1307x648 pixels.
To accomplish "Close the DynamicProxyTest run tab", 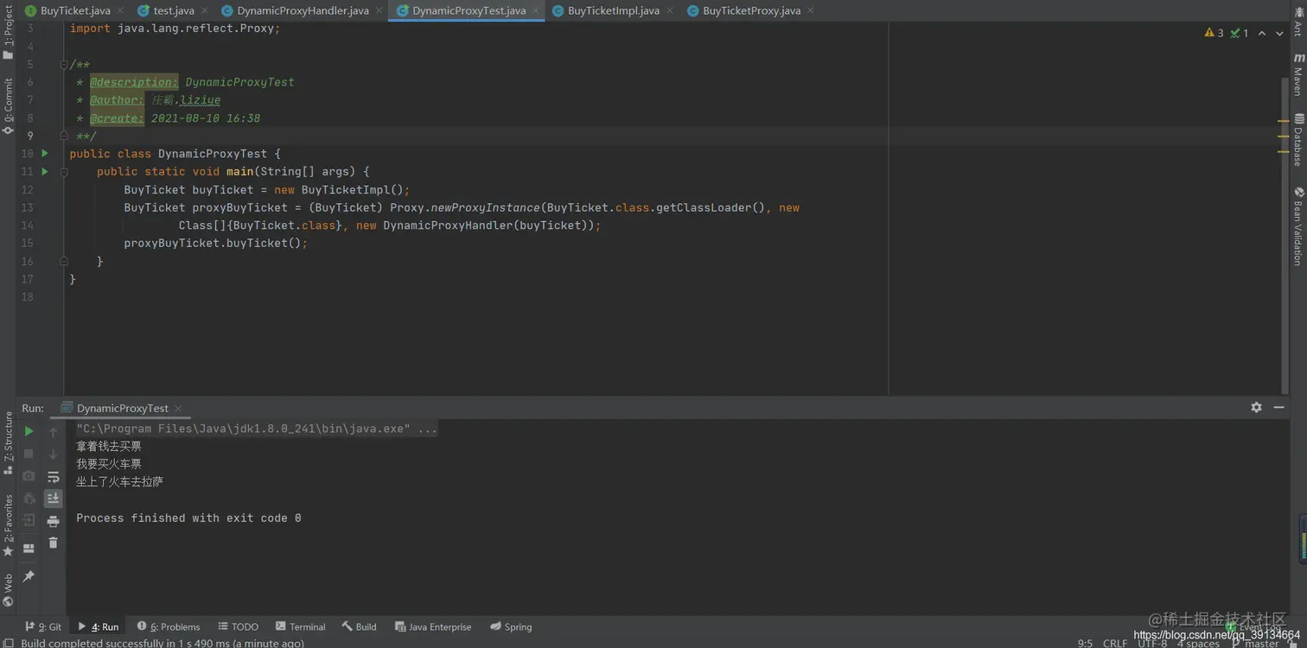I will pos(178,408).
